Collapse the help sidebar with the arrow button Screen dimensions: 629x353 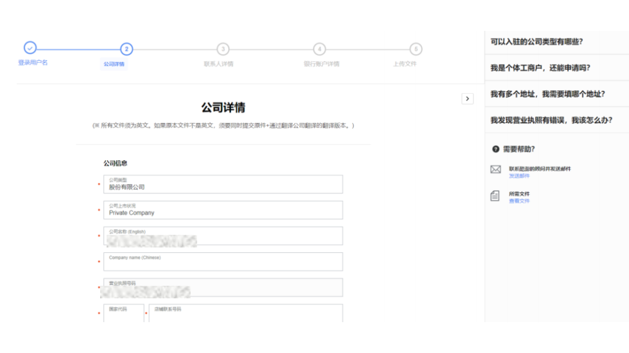point(468,99)
